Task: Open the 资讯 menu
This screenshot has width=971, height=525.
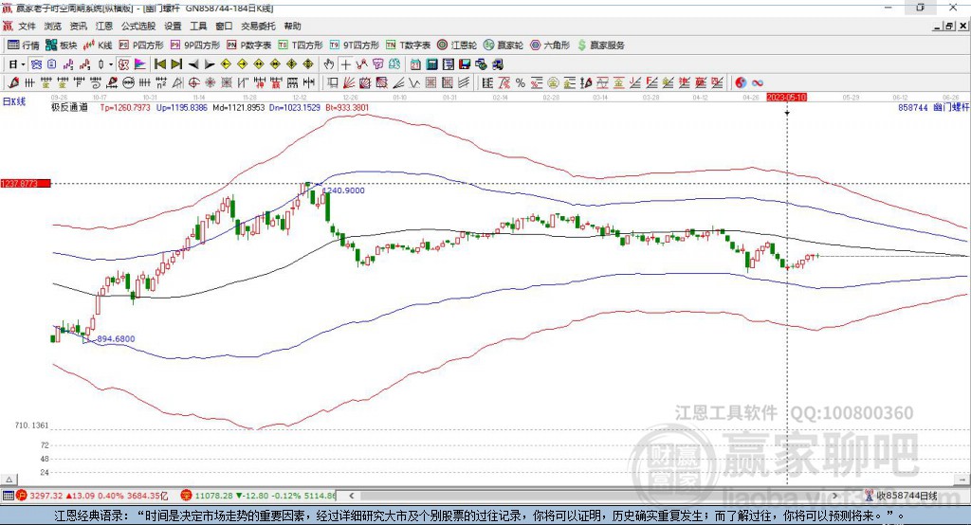Action: [x=78, y=26]
